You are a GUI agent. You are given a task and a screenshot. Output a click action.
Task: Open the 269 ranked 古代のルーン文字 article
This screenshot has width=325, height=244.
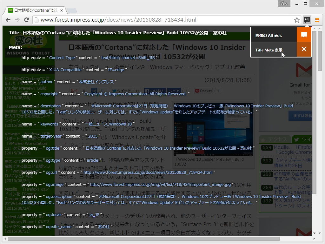coord(293,190)
